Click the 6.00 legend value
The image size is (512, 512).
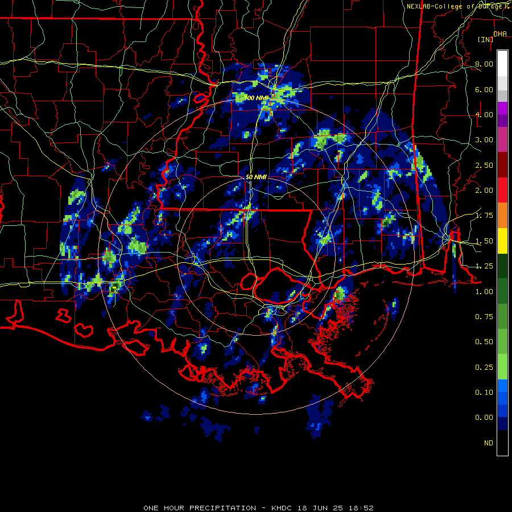click(x=484, y=89)
